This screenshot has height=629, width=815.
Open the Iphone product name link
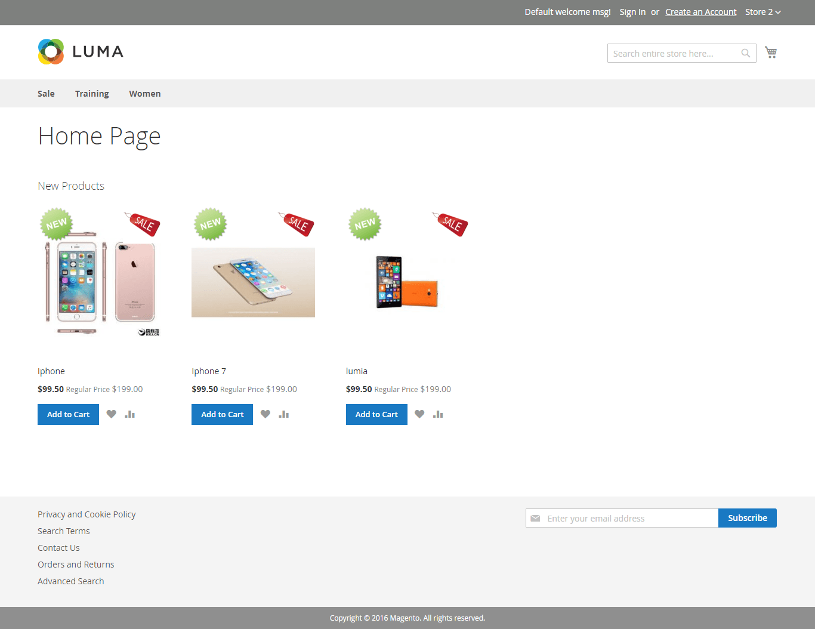51,371
